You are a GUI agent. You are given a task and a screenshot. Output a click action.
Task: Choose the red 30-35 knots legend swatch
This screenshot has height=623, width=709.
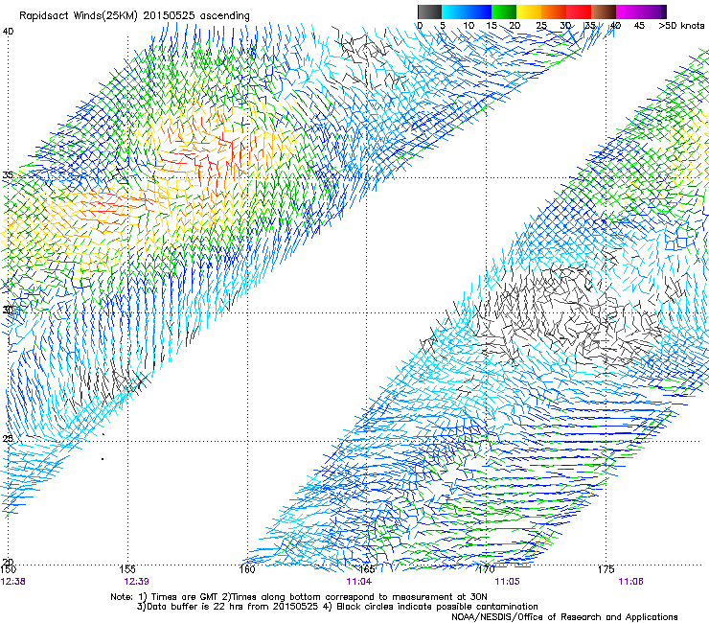(x=579, y=12)
